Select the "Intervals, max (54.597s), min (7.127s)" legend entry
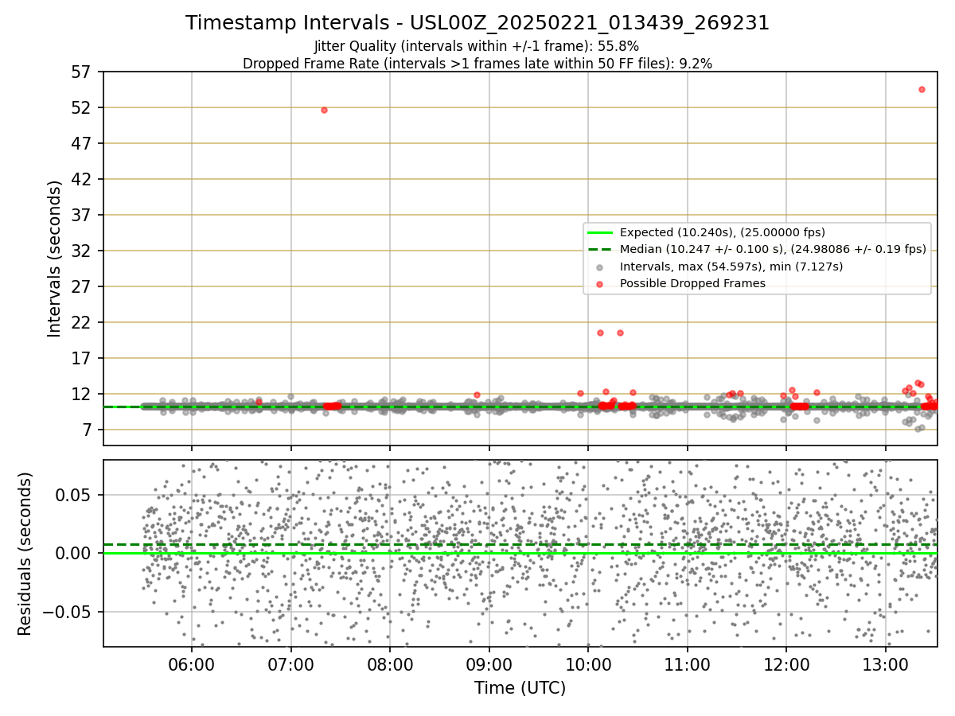This screenshot has width=955, height=716. point(731,267)
